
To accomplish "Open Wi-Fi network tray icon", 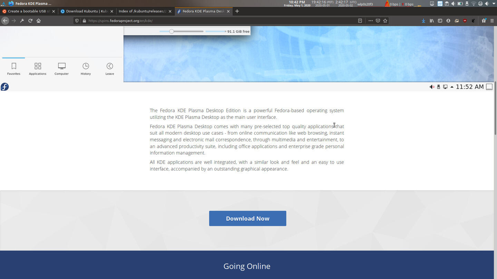I will pos(474,3).
